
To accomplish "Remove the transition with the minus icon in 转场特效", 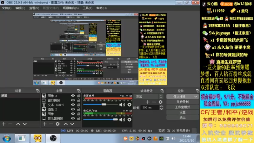I will point(154,102).
